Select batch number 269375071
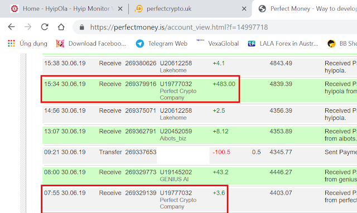Viewport: 357px width, 213px height. 141,110
